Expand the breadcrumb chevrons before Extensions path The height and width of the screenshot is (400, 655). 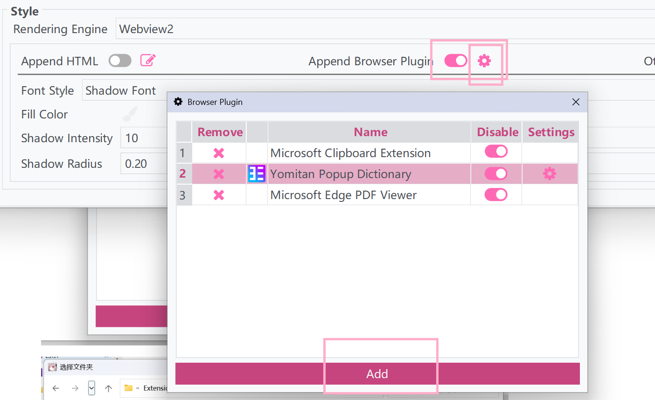tap(138, 388)
